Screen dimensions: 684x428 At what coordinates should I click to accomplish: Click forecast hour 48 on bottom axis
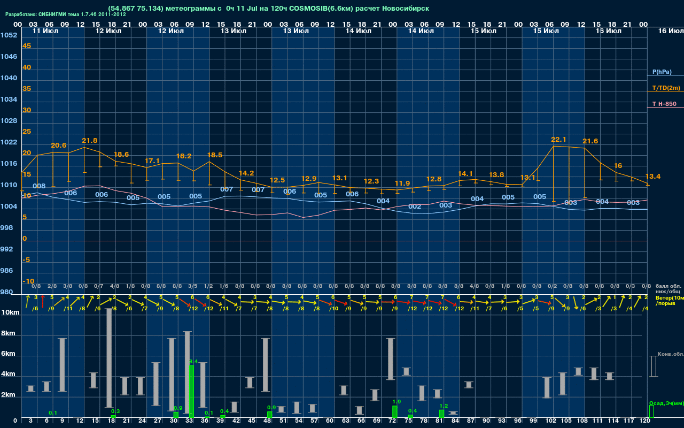pos(267,421)
